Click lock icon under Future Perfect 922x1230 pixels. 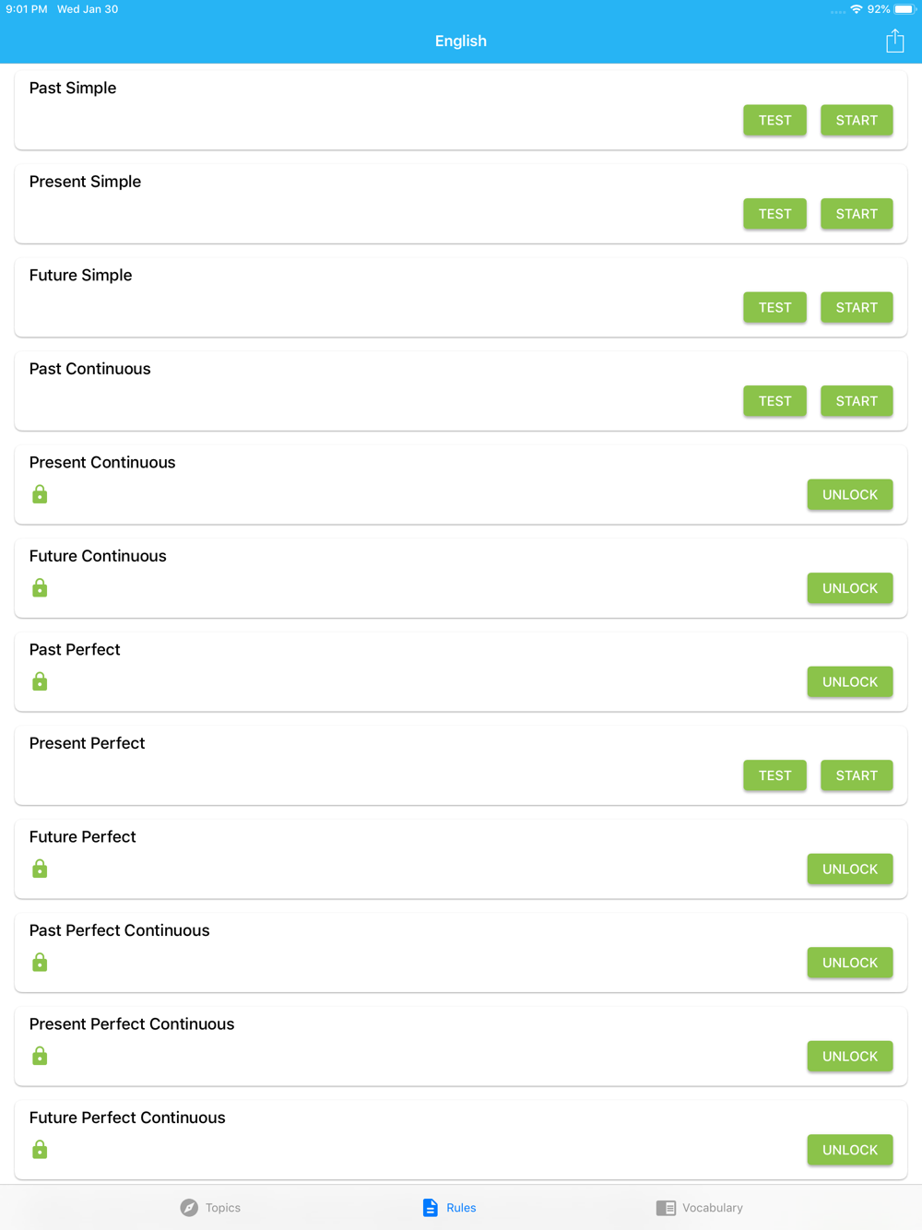tap(40, 869)
